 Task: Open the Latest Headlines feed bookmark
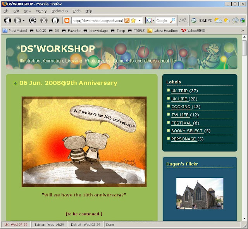click(163, 31)
